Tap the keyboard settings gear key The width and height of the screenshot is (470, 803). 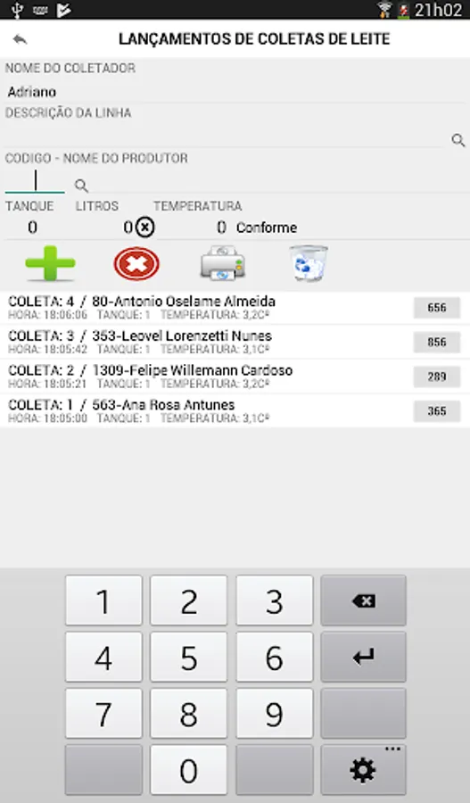(x=364, y=770)
